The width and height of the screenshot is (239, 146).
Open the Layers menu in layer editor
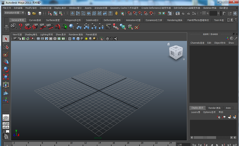click(195, 112)
